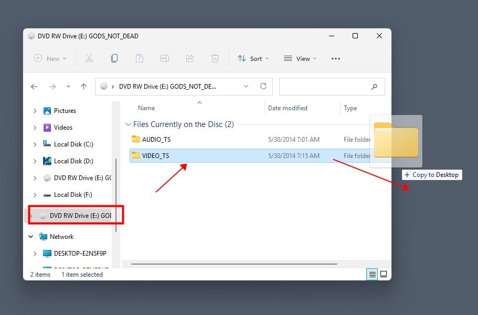
Task: Refresh the current folder view
Action: tap(263, 87)
